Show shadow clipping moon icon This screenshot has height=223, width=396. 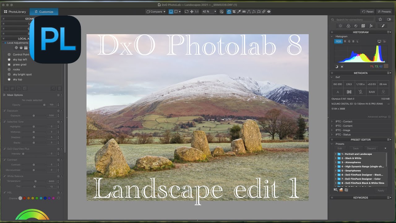pyautogui.click(x=337, y=67)
